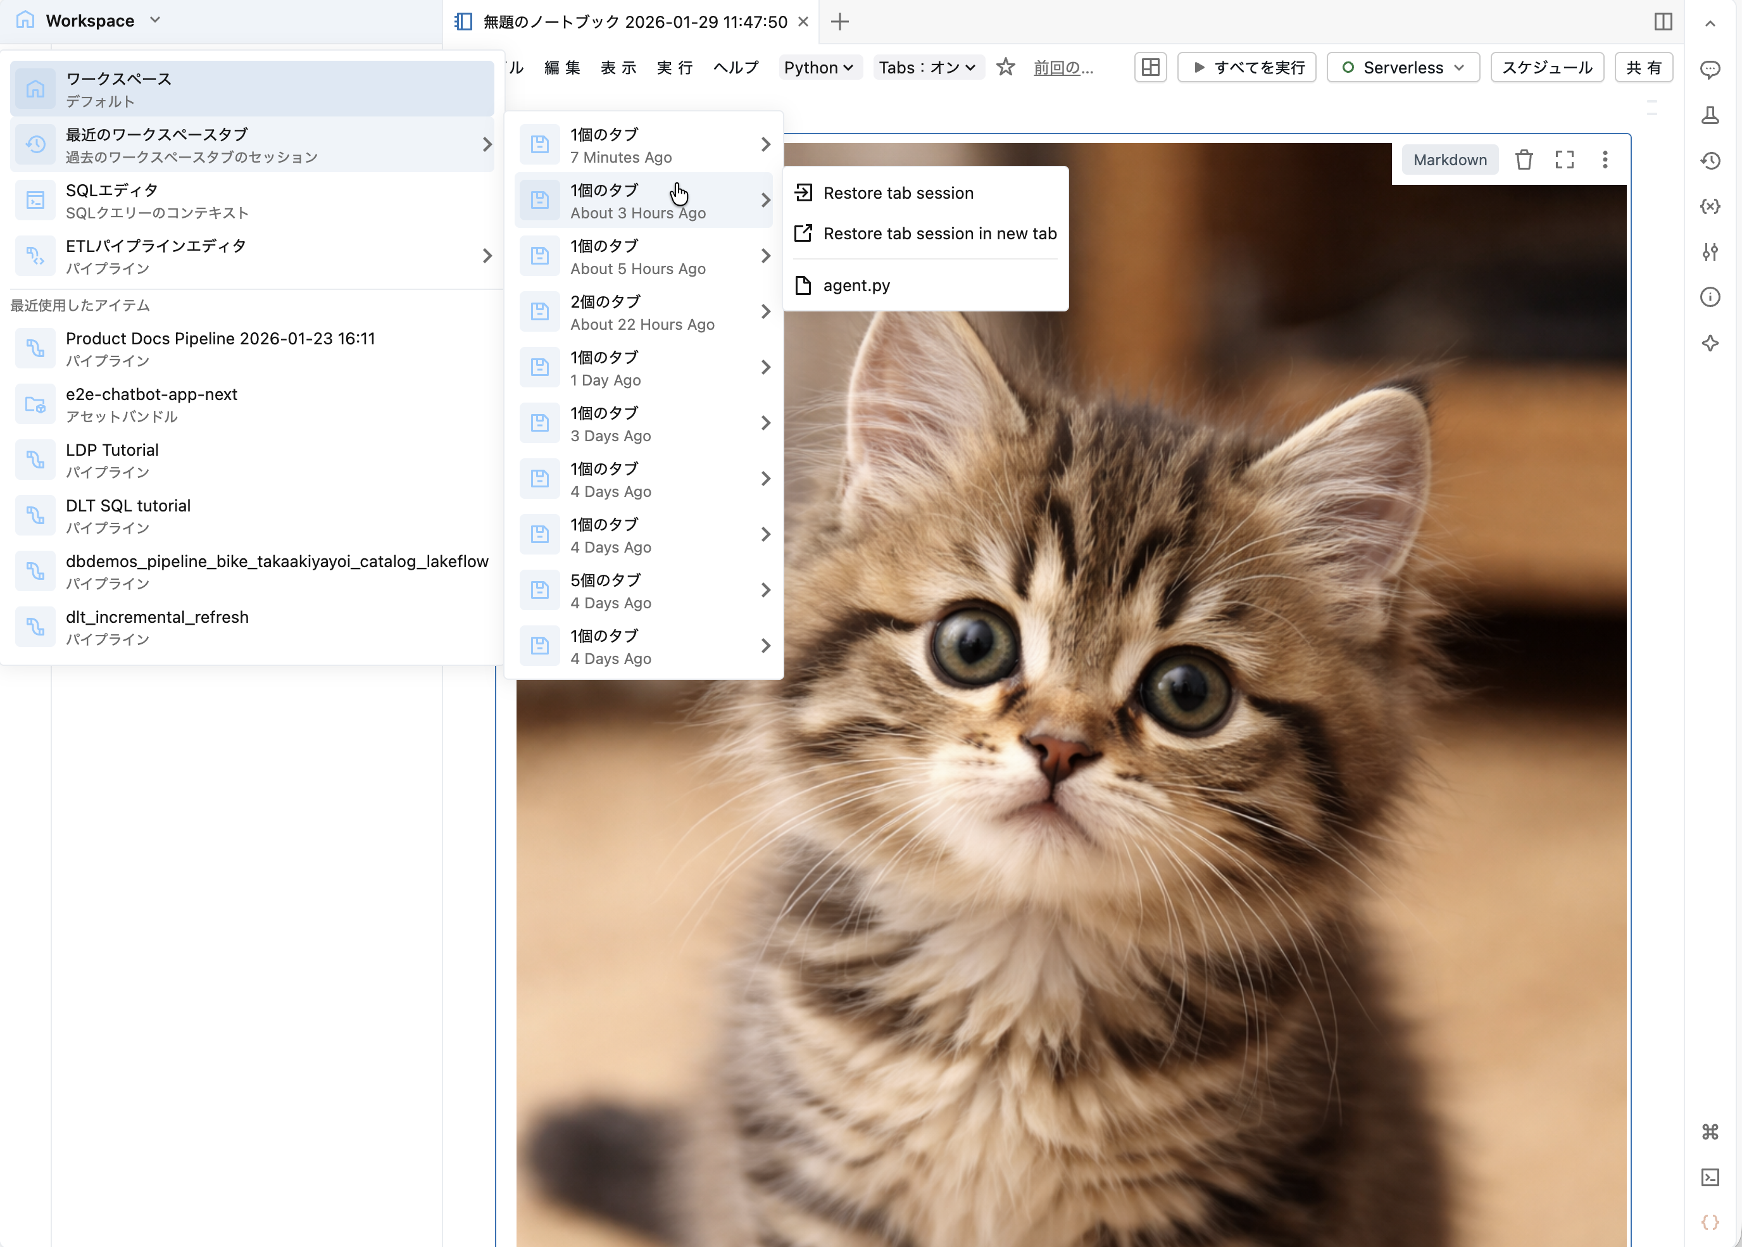Image resolution: width=1742 pixels, height=1247 pixels.
Task: Open the comments icon in right sidebar
Action: tap(1710, 70)
